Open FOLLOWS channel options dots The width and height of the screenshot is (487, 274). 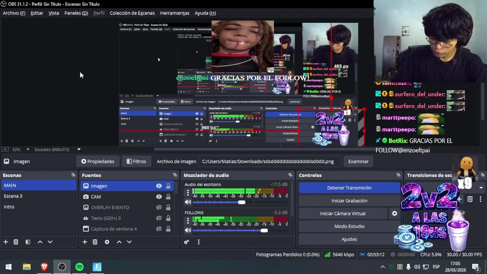(188, 221)
